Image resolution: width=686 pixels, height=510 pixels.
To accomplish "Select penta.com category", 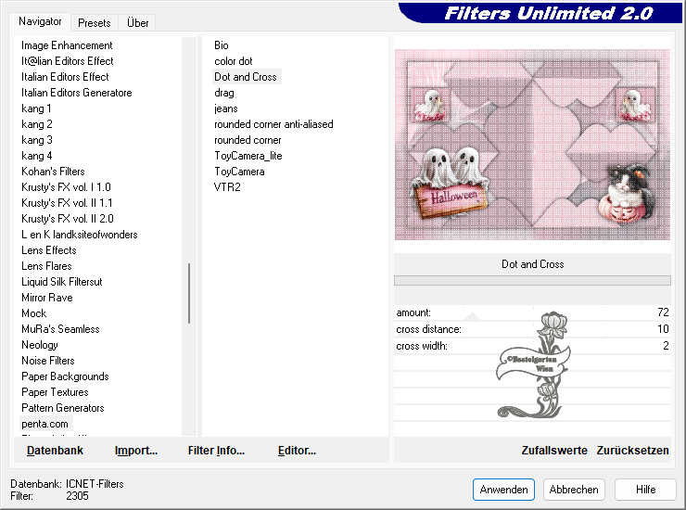I will pyautogui.click(x=44, y=424).
